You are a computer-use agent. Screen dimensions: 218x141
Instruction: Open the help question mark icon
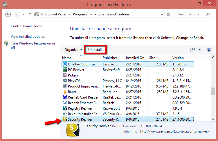209,50
